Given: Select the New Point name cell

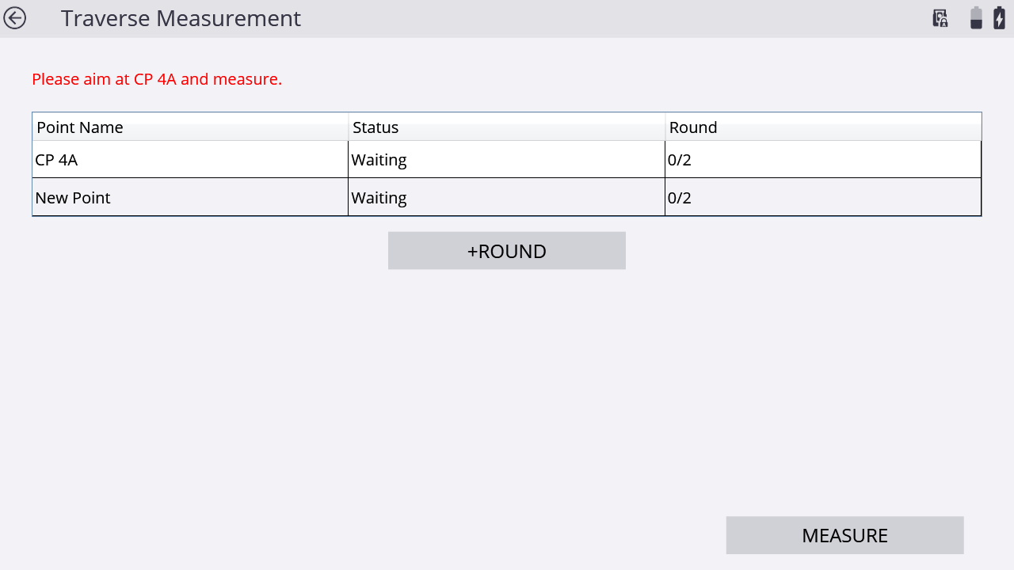Looking at the screenshot, I should pyautogui.click(x=190, y=198).
